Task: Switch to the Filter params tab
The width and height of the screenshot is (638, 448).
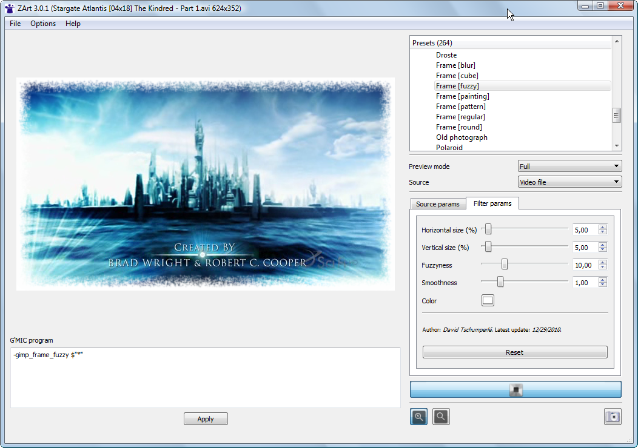Action: 492,203
